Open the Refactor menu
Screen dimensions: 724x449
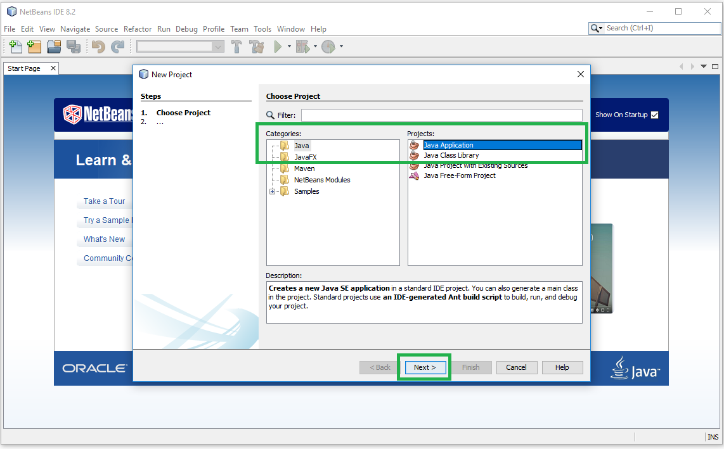point(138,29)
